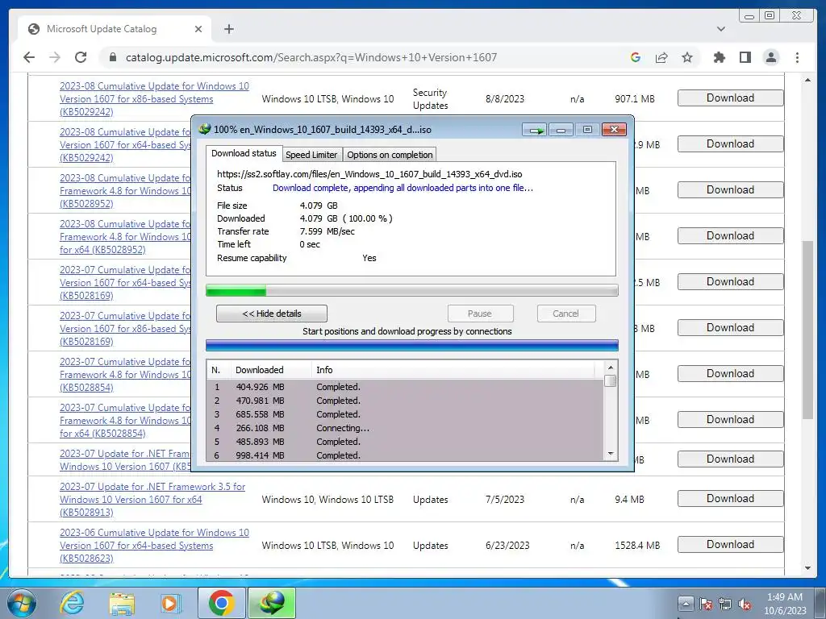
Task: Click the blue connections progress bar
Action: (x=411, y=345)
